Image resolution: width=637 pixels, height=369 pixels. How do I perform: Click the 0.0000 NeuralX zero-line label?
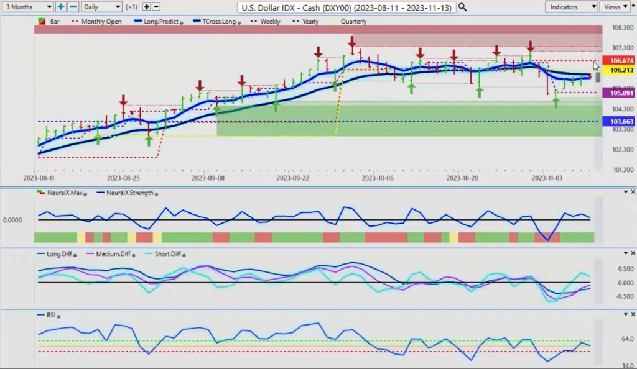pyautogui.click(x=12, y=220)
